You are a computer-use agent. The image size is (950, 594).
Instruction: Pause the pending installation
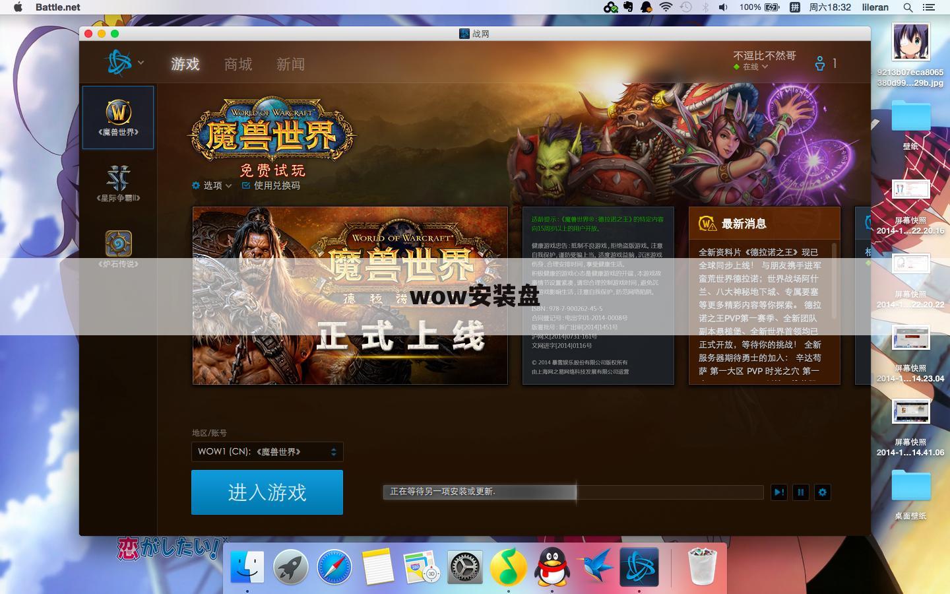tap(801, 492)
